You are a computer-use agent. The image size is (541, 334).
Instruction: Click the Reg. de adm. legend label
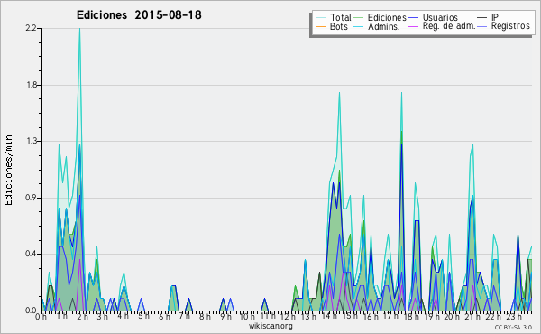tap(449, 26)
